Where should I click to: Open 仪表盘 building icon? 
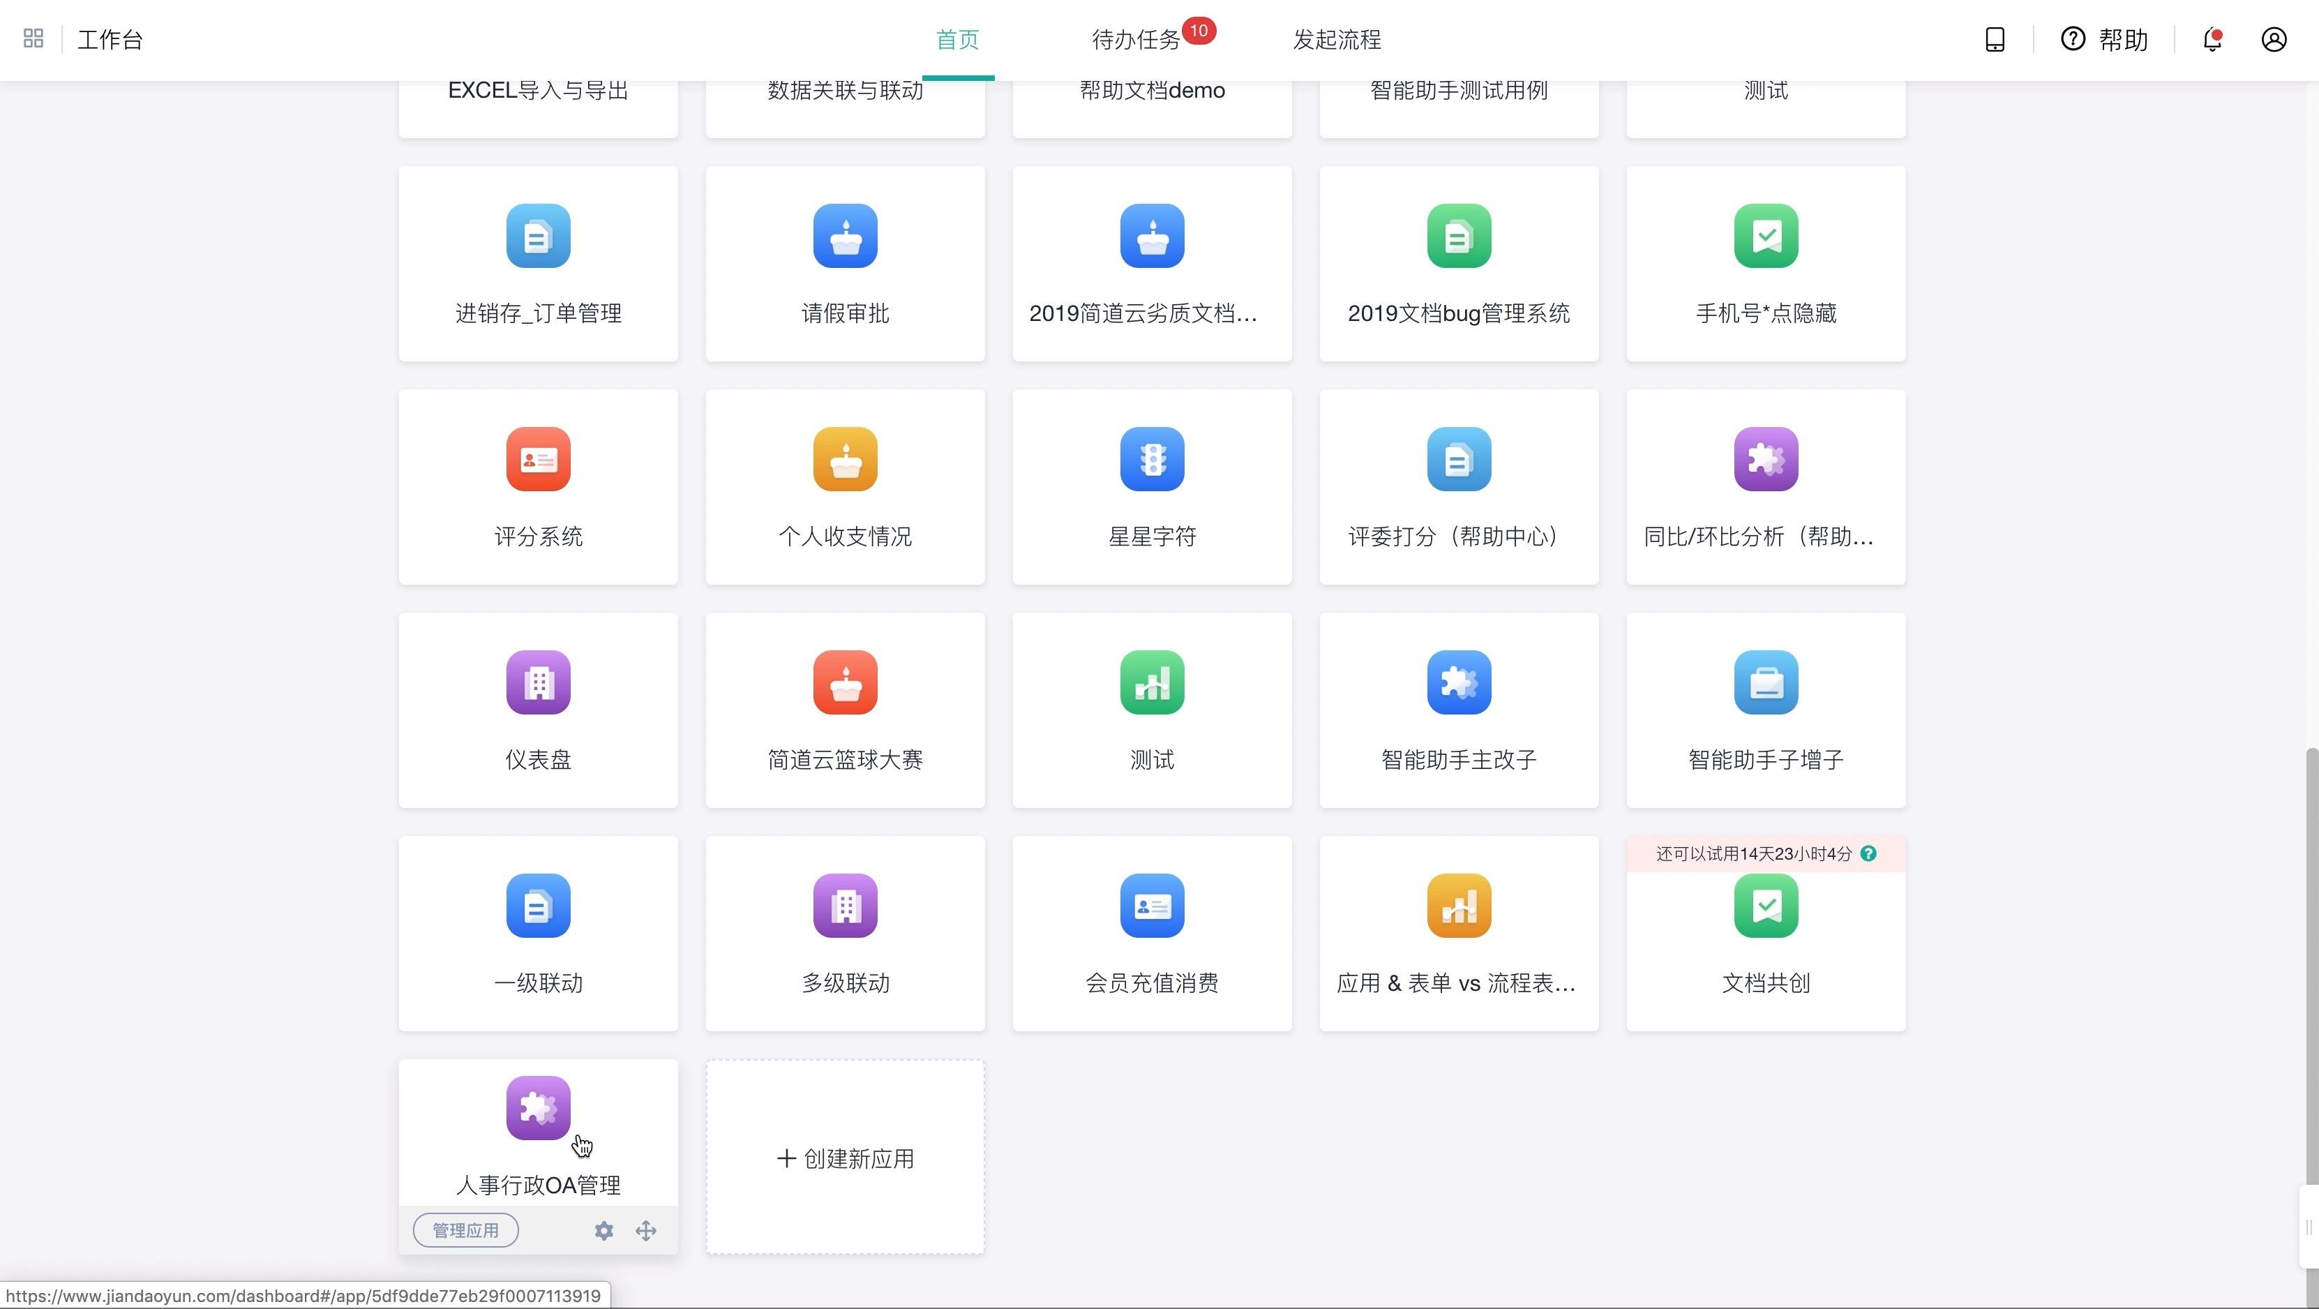539,682
